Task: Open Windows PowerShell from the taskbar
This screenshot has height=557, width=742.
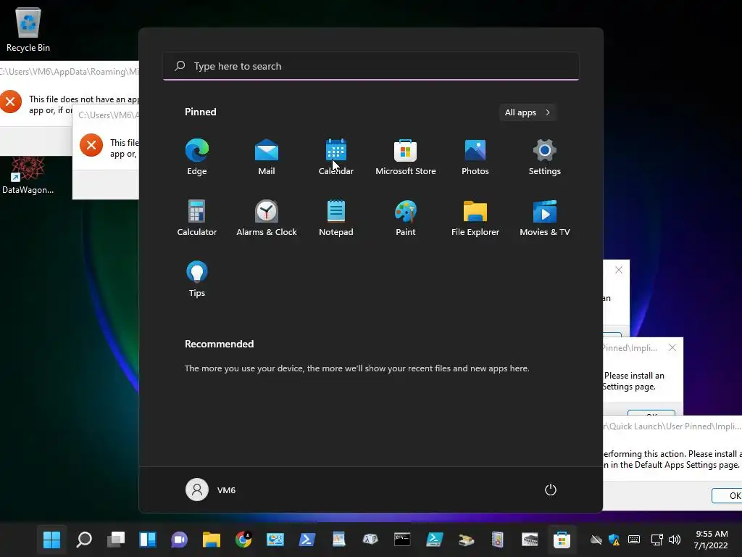Action: pyautogui.click(x=307, y=540)
